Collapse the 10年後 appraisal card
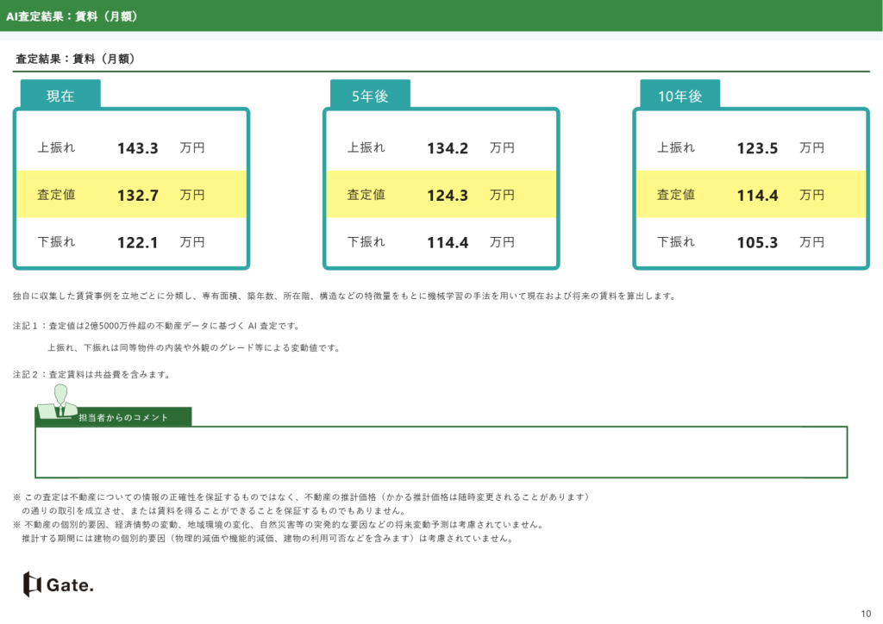 pos(751,188)
